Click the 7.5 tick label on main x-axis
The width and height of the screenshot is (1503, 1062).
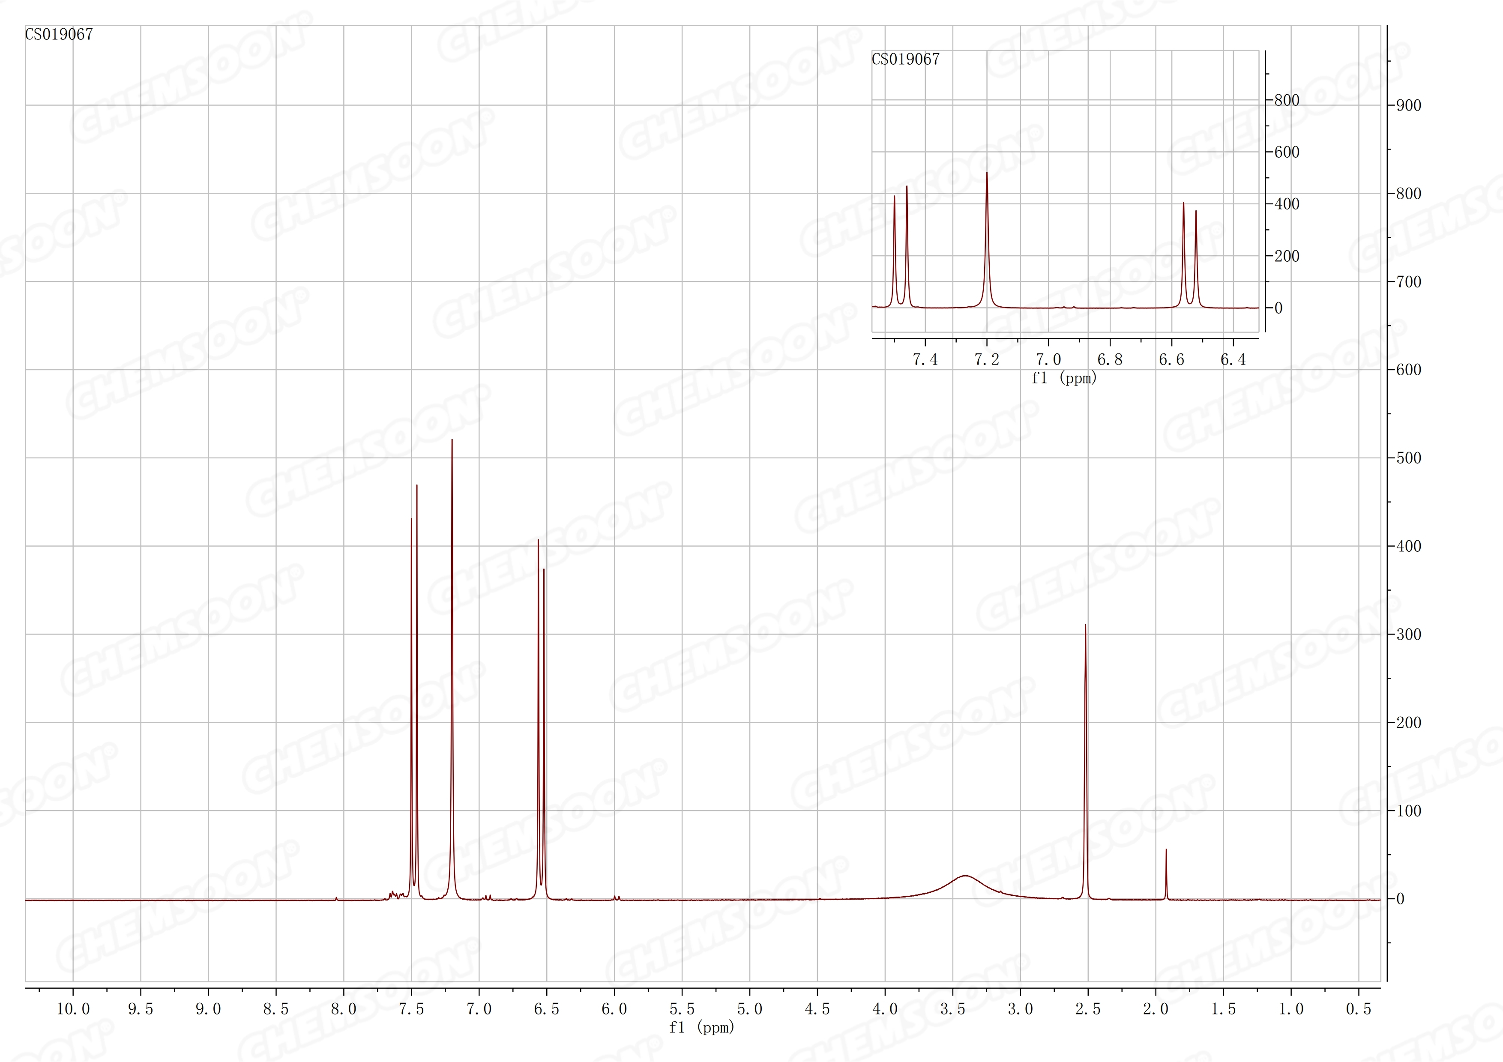click(x=411, y=1009)
